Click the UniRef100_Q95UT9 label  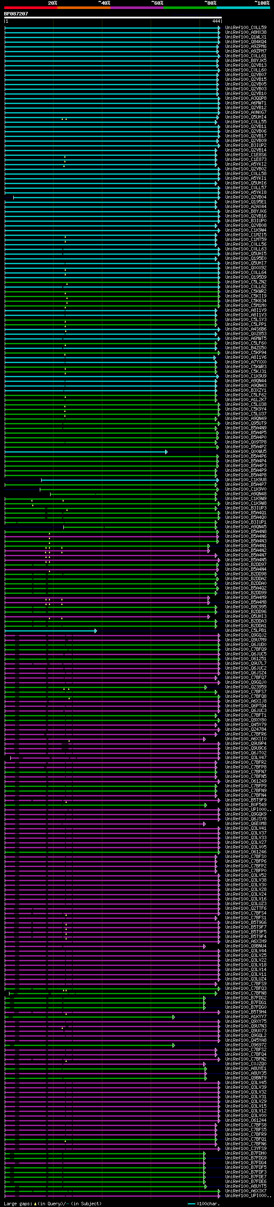[246, 423]
